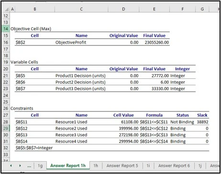Click the Constraints heading cell
This screenshot has width=221, height=174.
(22, 109)
